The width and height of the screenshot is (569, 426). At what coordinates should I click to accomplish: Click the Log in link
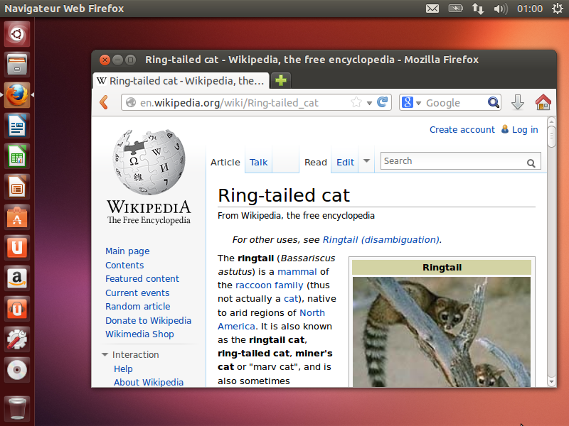point(525,130)
